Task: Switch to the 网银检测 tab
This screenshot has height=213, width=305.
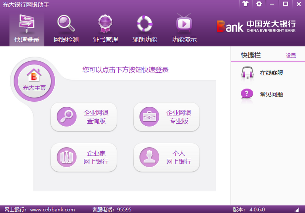Action: 66,29
